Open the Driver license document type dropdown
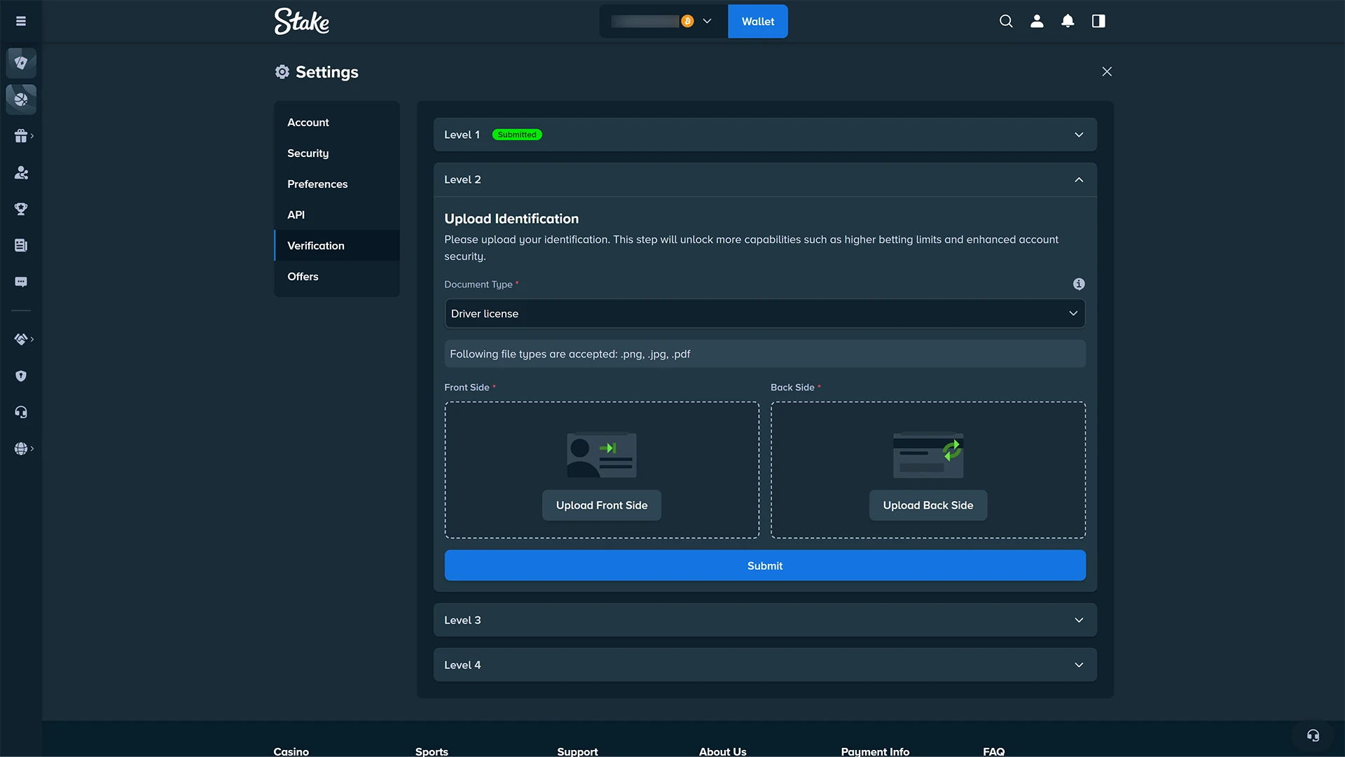 765,313
